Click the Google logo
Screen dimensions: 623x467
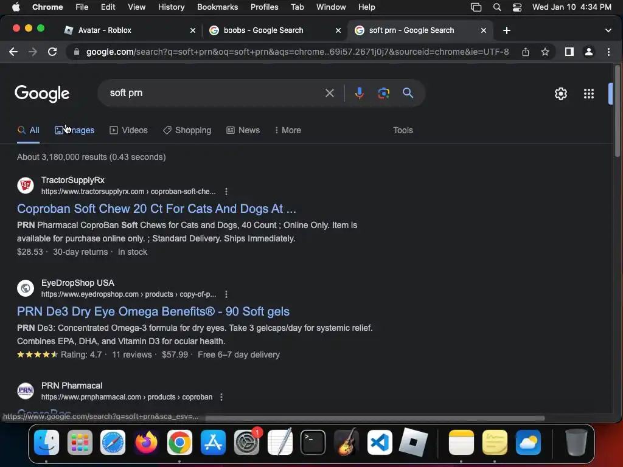click(x=42, y=94)
